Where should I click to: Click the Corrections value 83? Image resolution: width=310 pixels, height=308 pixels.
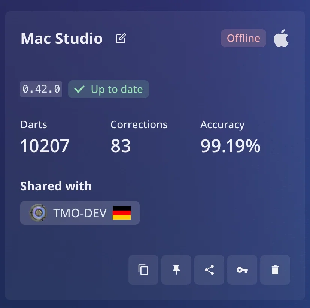pyautogui.click(x=121, y=146)
